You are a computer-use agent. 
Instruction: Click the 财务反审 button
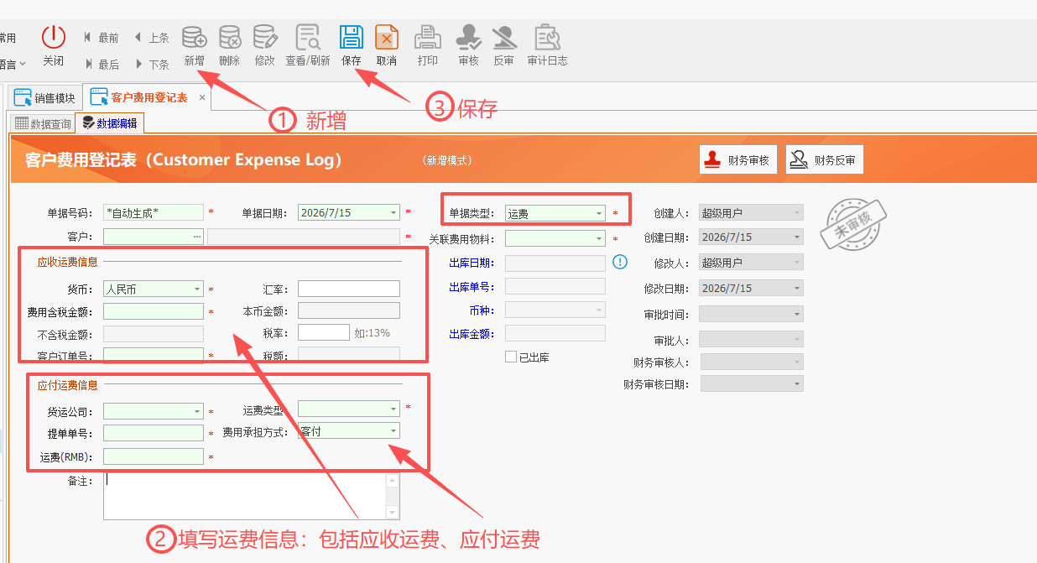click(825, 159)
